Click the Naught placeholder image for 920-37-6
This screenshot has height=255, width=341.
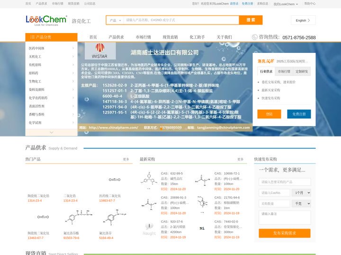point(149,229)
